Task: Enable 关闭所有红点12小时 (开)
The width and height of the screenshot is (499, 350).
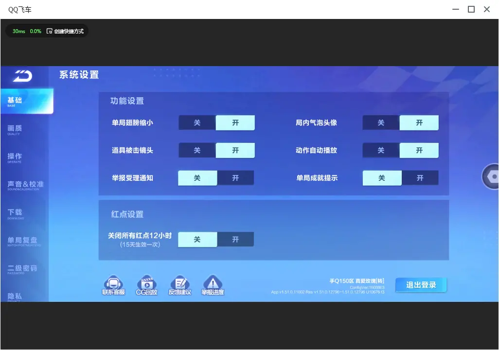Action: [235, 240]
